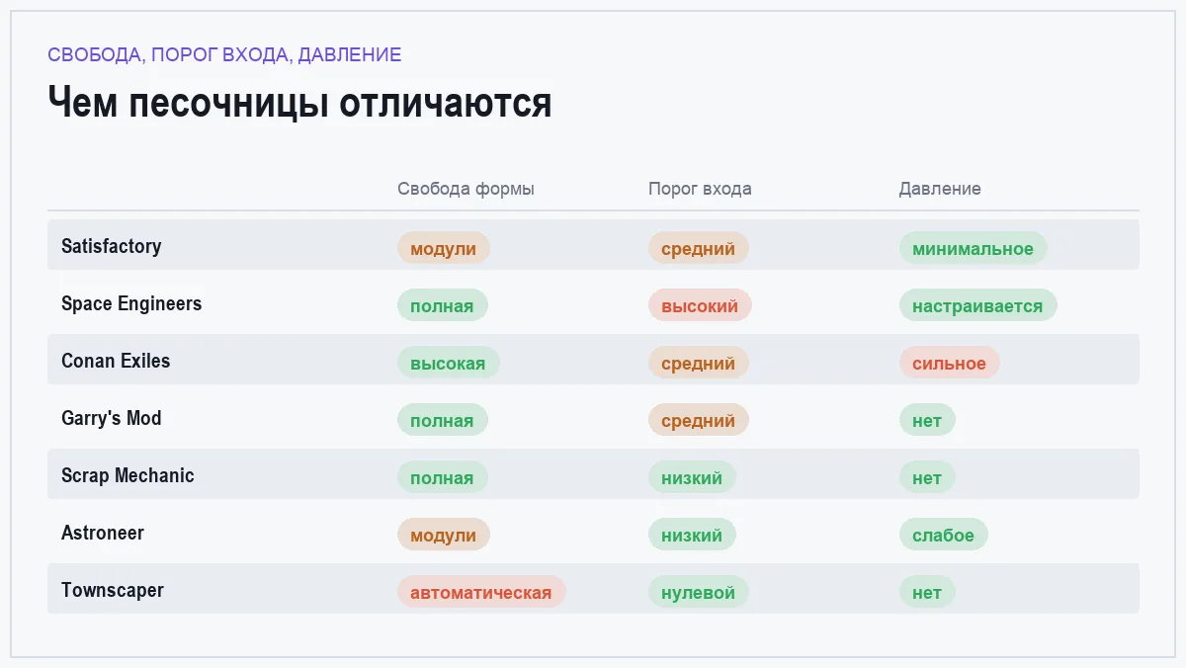Click the "минимальное" pressure tag
Image resolution: width=1186 pixels, height=668 pixels.
click(973, 248)
